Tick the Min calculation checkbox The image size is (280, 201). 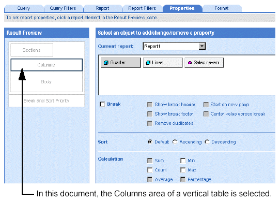[x=183, y=161]
